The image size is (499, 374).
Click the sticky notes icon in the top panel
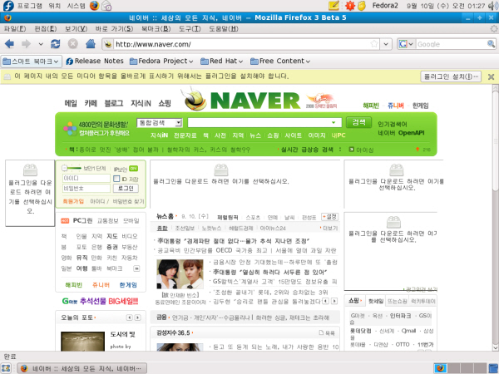[333, 6]
